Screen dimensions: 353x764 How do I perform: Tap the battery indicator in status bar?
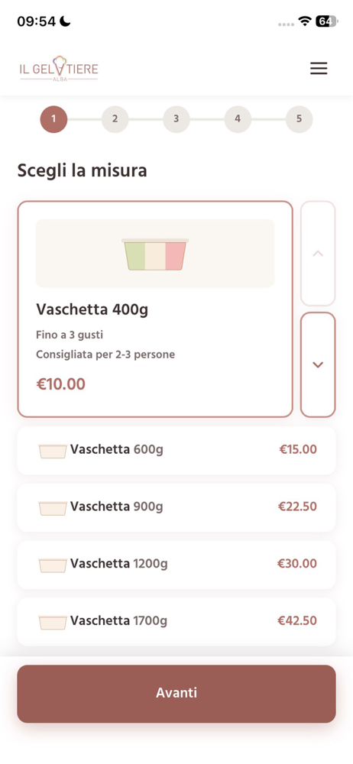point(327,21)
